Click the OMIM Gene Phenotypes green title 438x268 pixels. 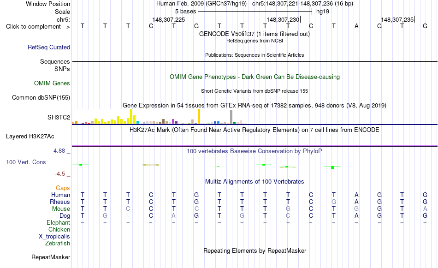point(255,77)
